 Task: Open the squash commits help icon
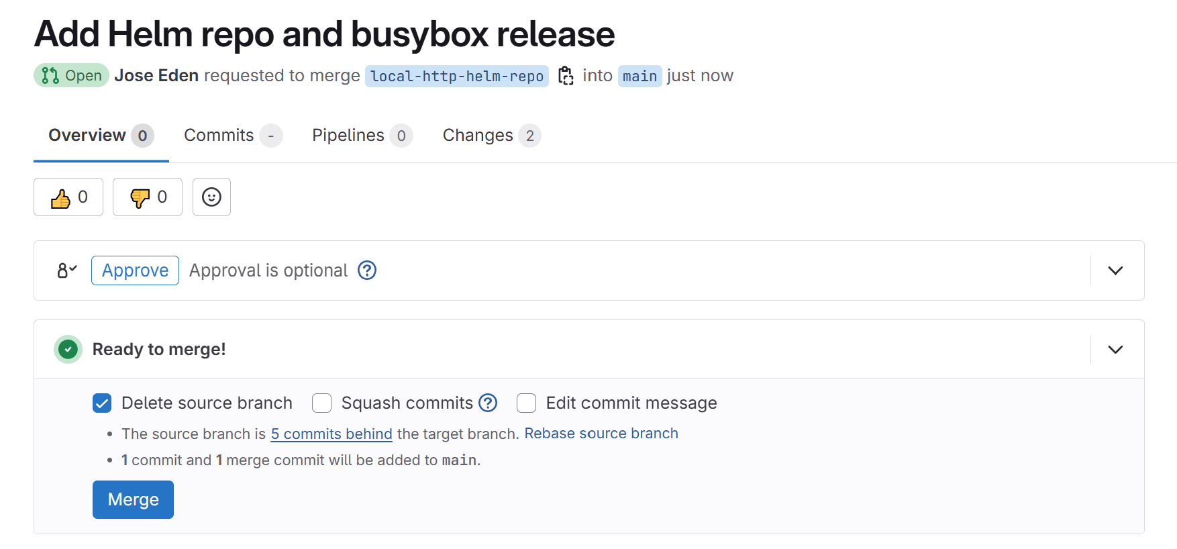point(488,403)
